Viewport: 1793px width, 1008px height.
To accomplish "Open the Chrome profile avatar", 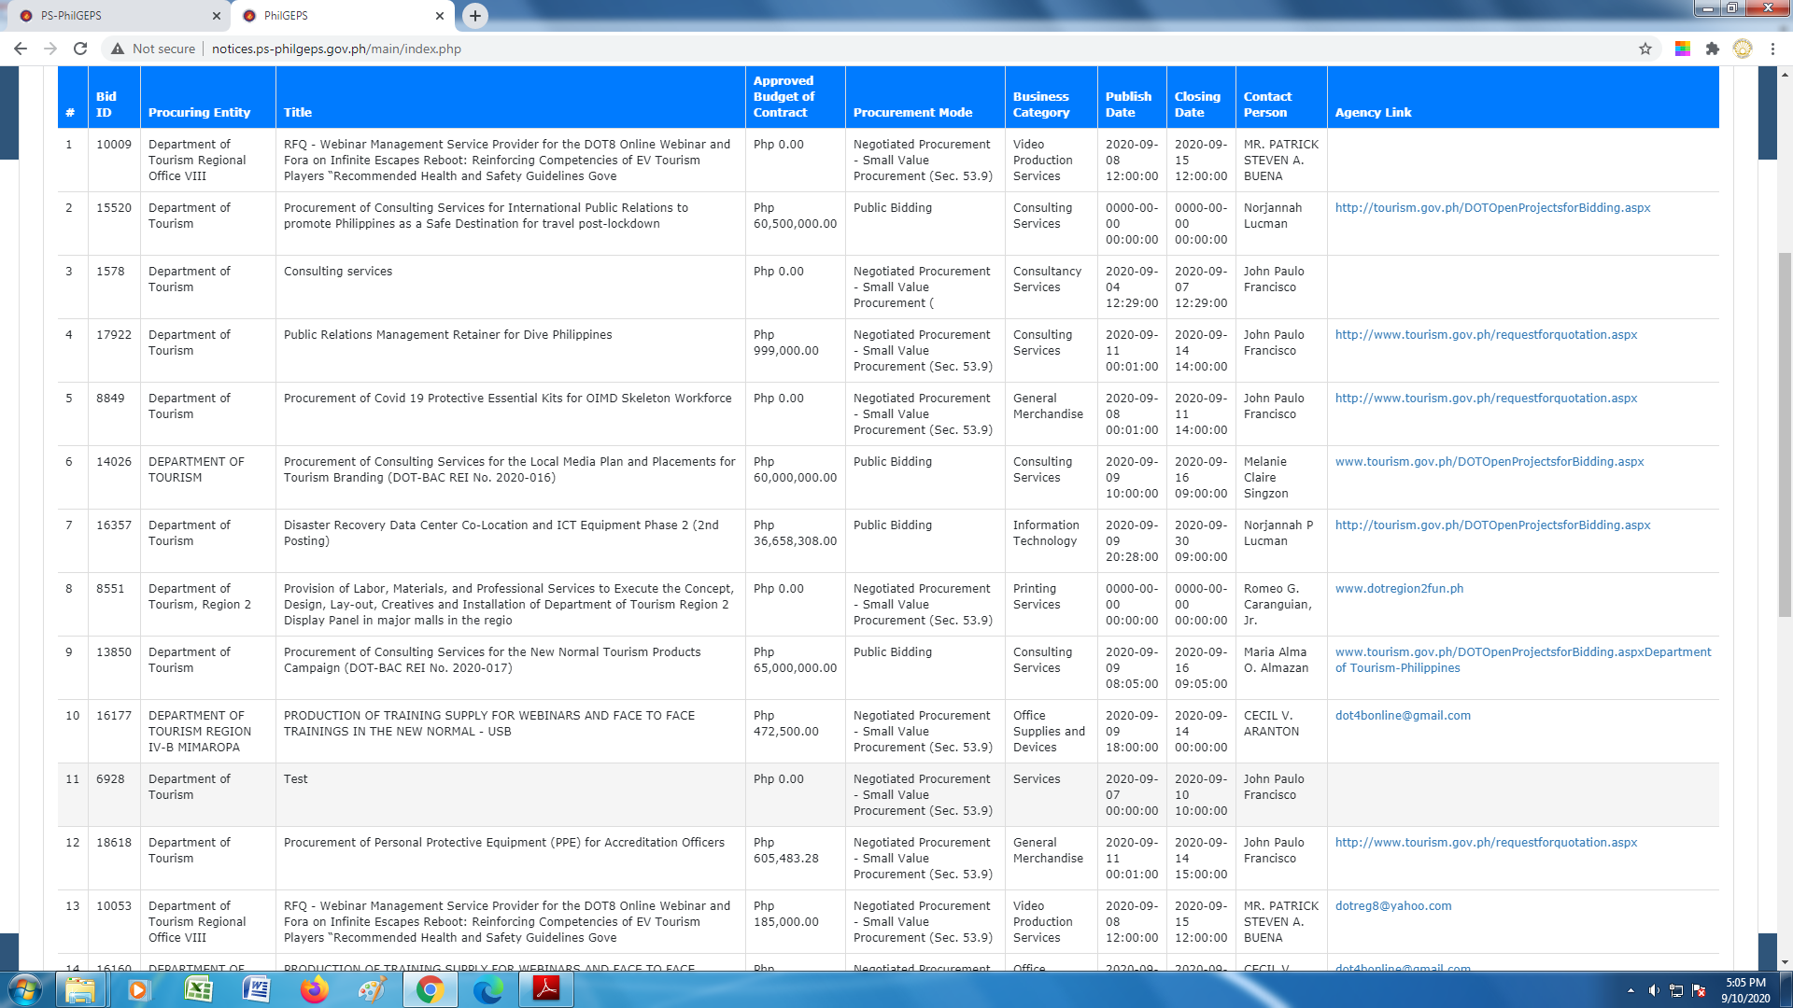I will pos(1743,49).
